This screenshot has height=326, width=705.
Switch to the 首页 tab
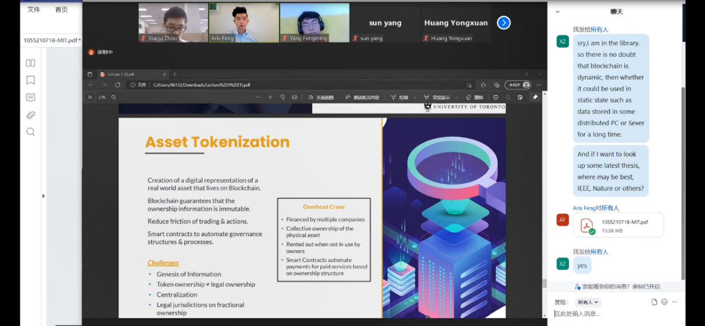[x=61, y=10]
